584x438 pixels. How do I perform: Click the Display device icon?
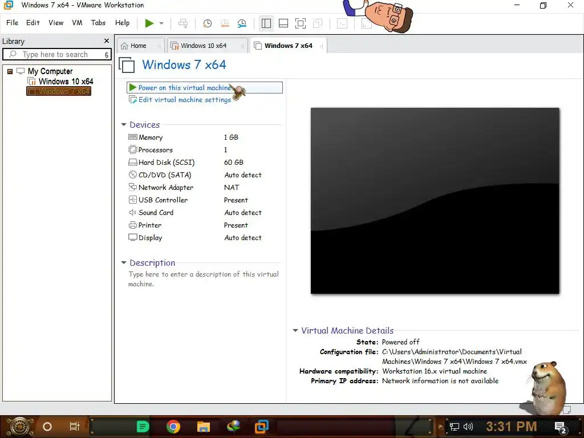(132, 237)
